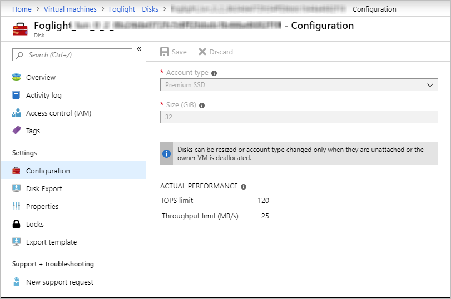The height and width of the screenshot is (299, 451).
Task: Click the Properties bars icon
Action: coord(16,206)
